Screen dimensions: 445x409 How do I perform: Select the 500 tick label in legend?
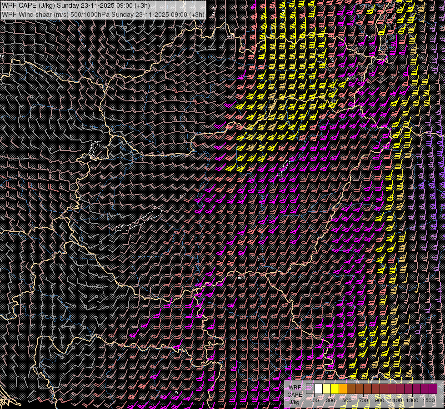347,400
